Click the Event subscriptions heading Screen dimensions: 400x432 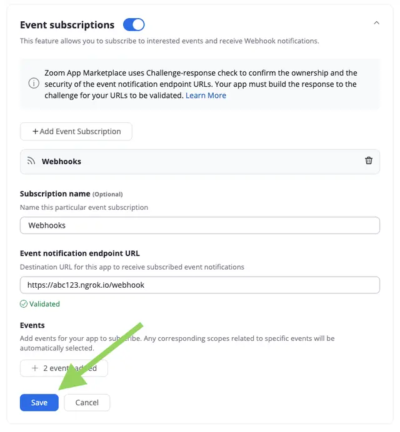point(67,25)
